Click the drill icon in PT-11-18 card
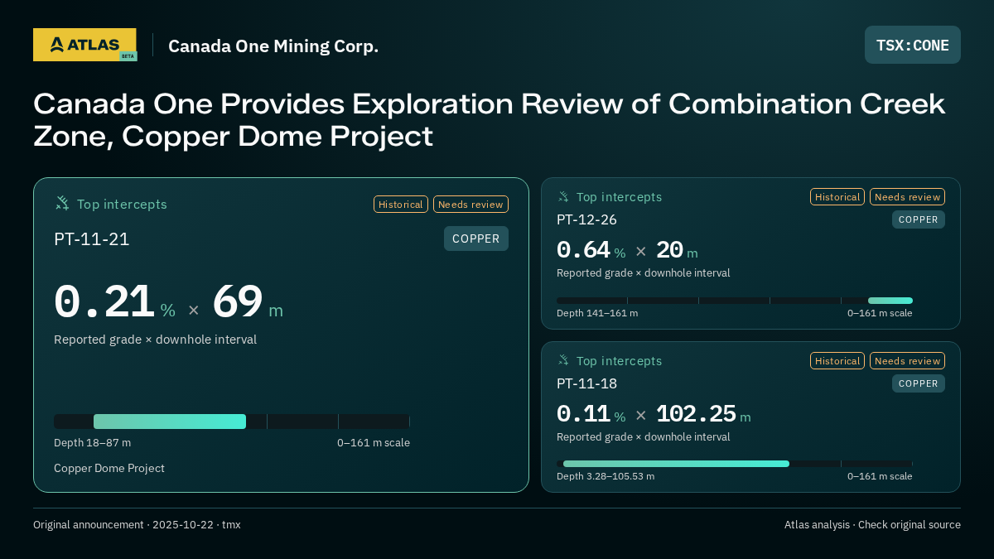This screenshot has width=994, height=559. (563, 361)
